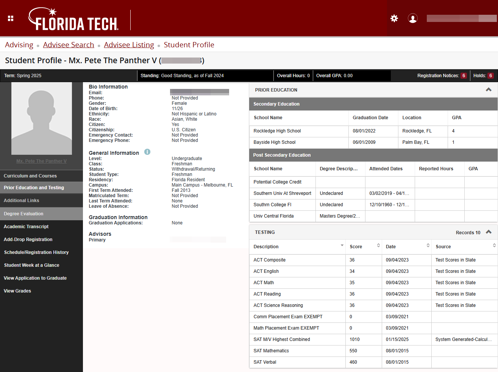Screen dimensions: 498x372
Task: Collapse the Testing panel
Action: pos(489,232)
